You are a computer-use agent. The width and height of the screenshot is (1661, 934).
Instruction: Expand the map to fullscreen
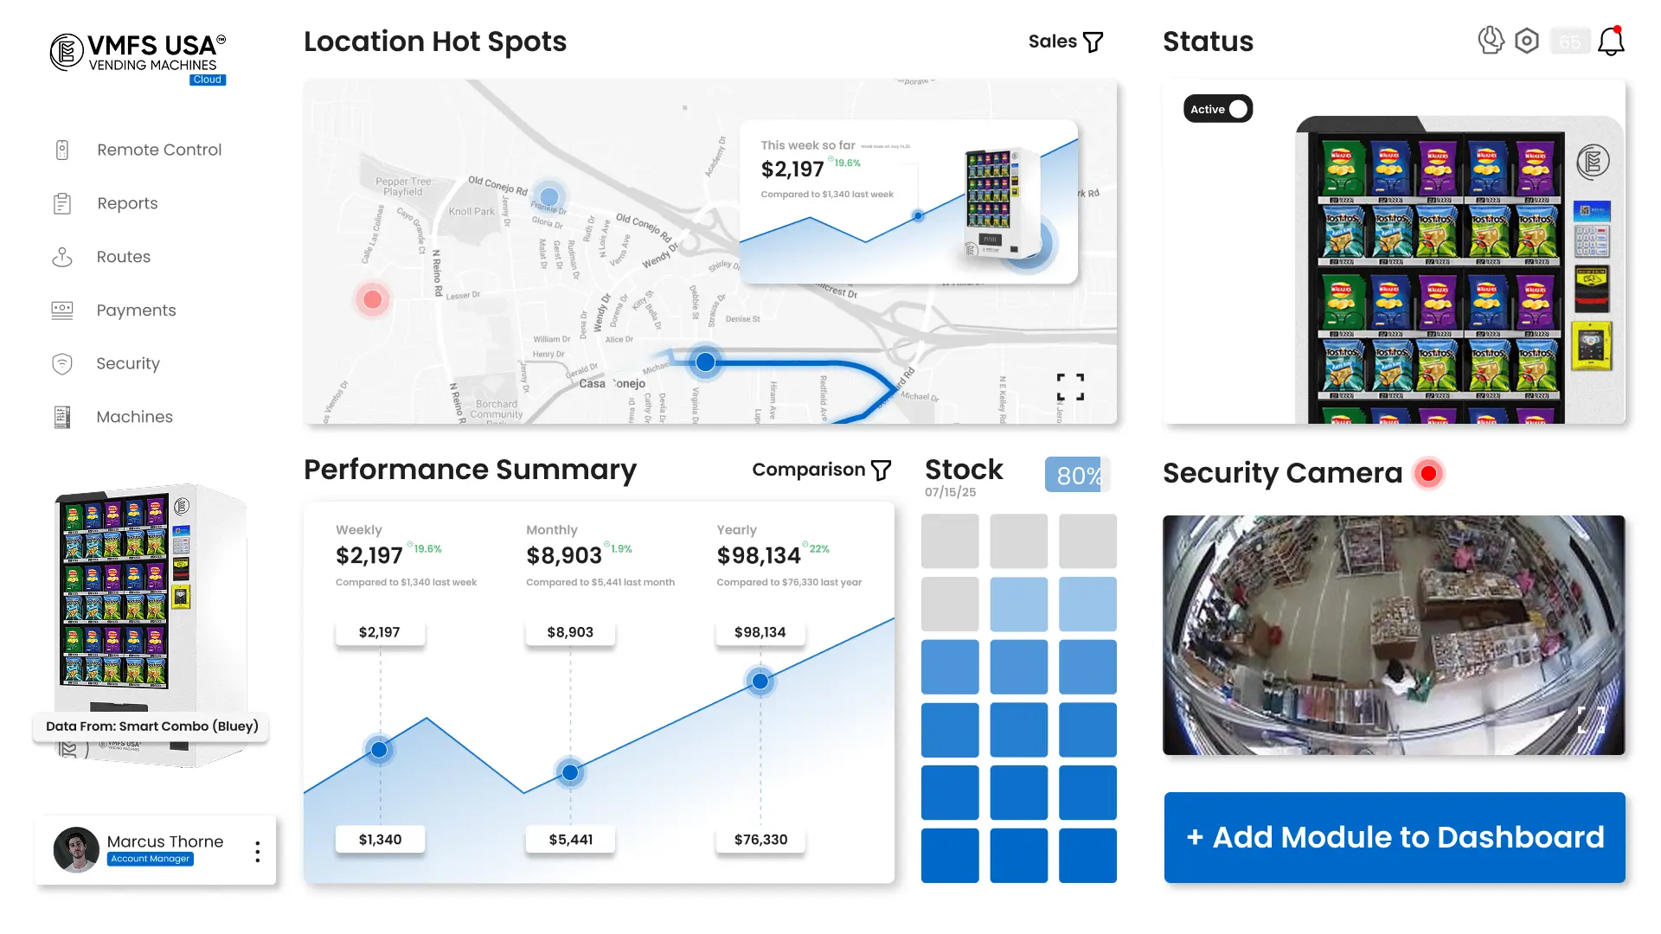(x=1070, y=387)
